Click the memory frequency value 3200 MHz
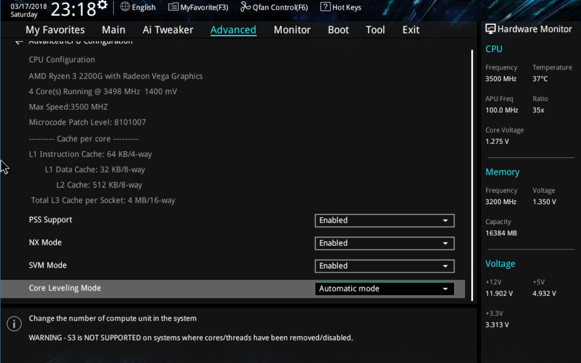 click(x=501, y=202)
